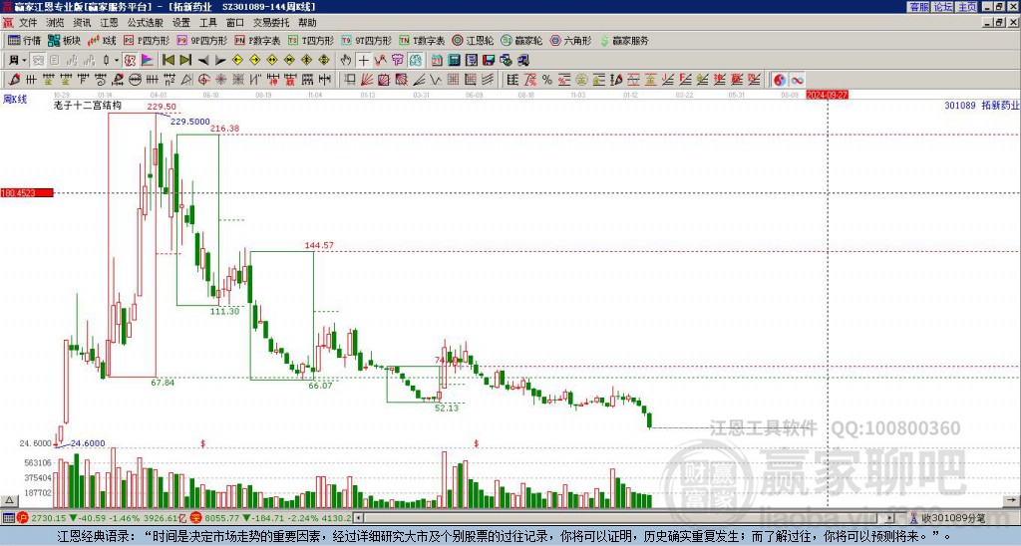Viewport: 1021px width, 546px height.
Task: Click the black left arrow icon
Action: tap(203, 61)
